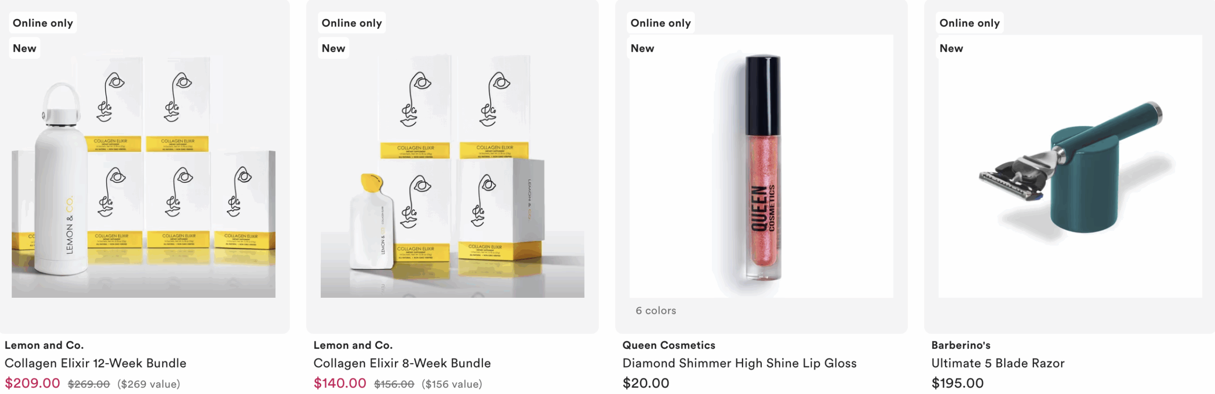
Task: Click the New badge on the razor card
Action: click(951, 48)
